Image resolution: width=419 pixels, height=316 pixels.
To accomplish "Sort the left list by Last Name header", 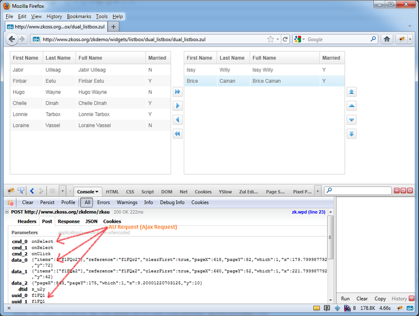I will pos(59,58).
